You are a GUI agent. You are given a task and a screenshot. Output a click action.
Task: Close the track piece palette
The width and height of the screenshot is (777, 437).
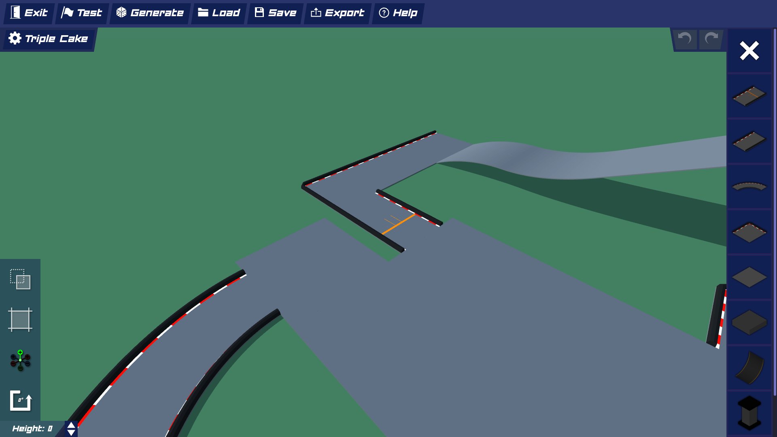[x=749, y=51]
